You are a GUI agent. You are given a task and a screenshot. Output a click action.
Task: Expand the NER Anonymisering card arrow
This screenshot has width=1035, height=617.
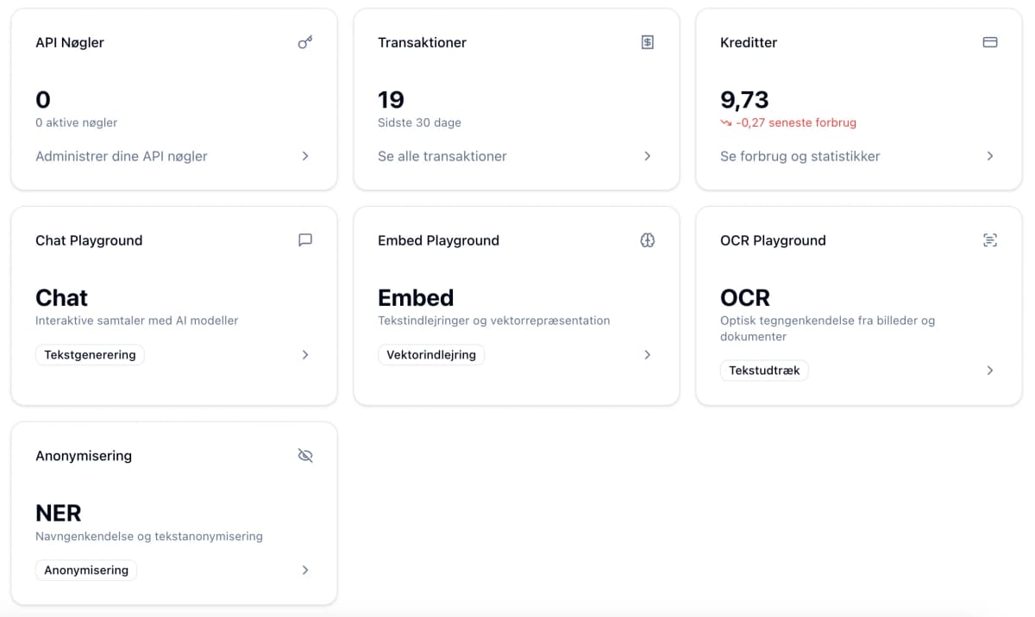pyautogui.click(x=305, y=570)
